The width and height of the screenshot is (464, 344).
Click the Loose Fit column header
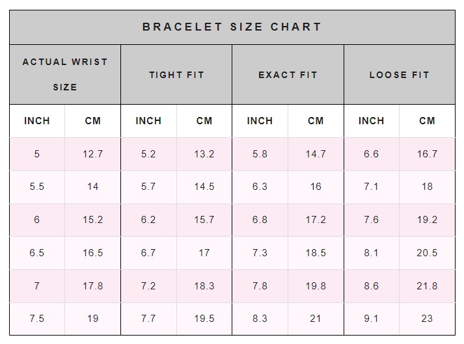400,75
